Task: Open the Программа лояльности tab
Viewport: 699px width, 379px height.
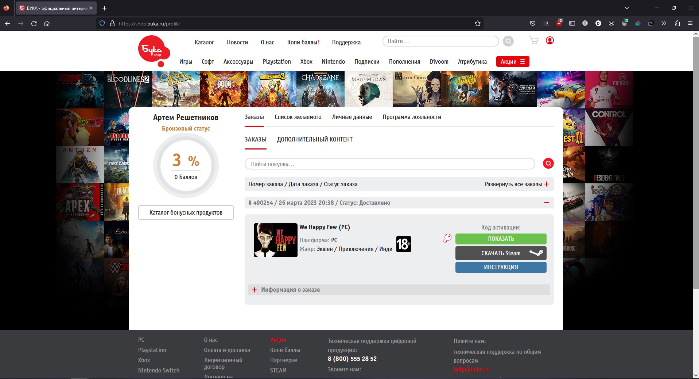Action: pyautogui.click(x=412, y=117)
